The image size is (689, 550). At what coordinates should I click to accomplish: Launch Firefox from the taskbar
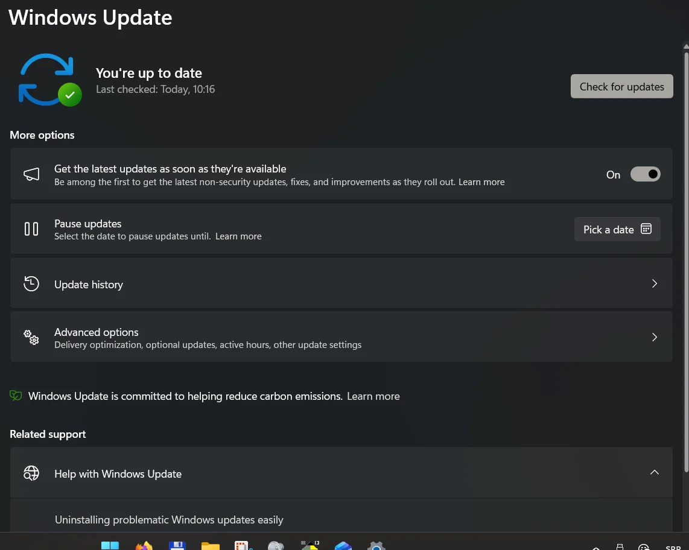coord(144,546)
